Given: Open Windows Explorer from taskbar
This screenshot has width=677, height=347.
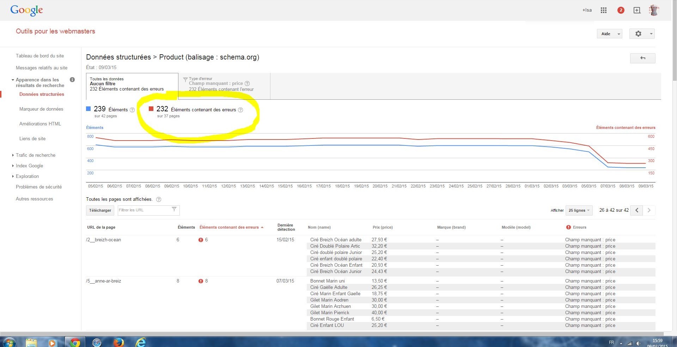Looking at the screenshot, I should coord(31,342).
